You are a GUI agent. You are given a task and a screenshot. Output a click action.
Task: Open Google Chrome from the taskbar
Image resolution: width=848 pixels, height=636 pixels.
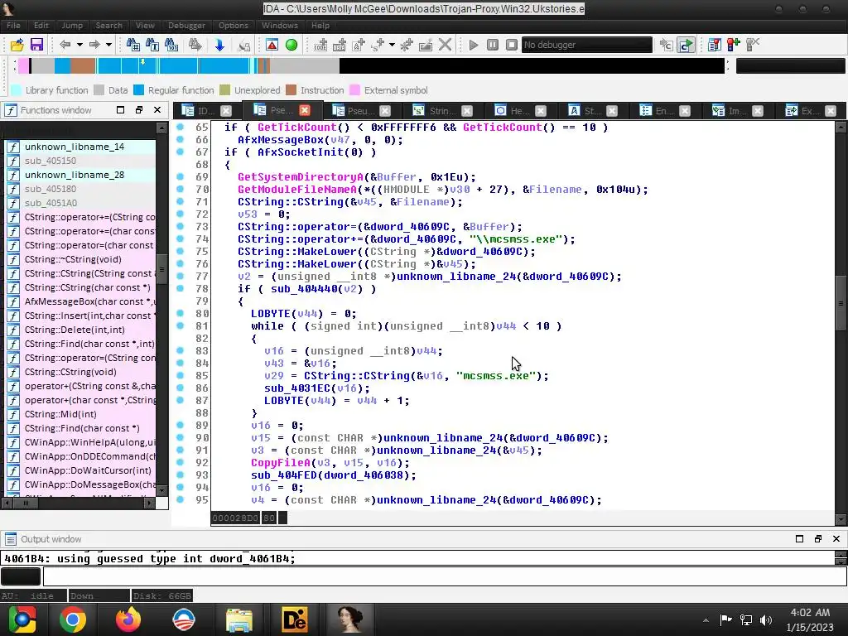tap(73, 619)
